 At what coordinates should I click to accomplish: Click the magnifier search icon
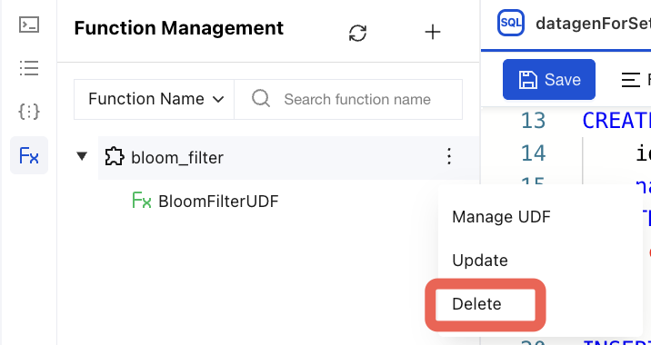[x=261, y=99]
